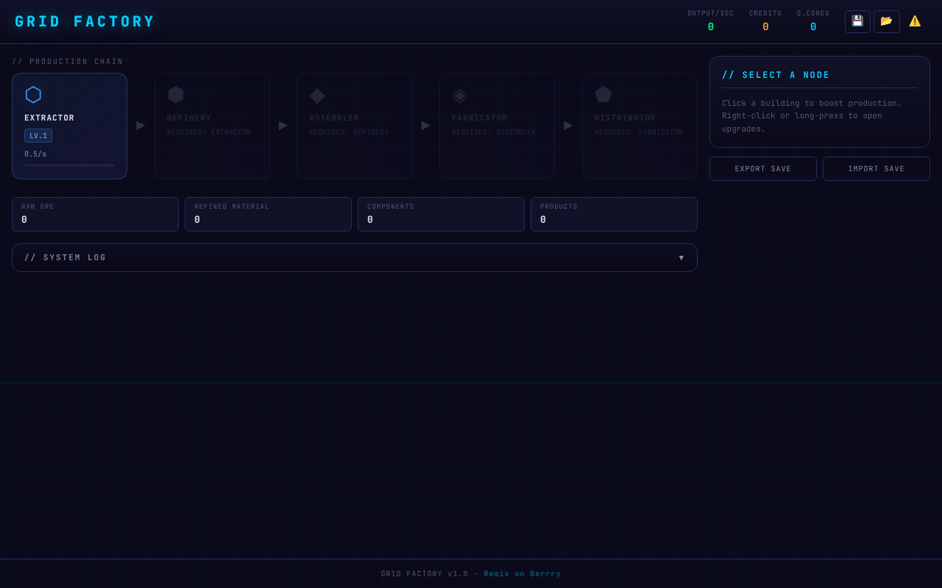The image size is (942, 588).
Task: Click the REFINERY building label
Action: pyautogui.click(x=189, y=118)
